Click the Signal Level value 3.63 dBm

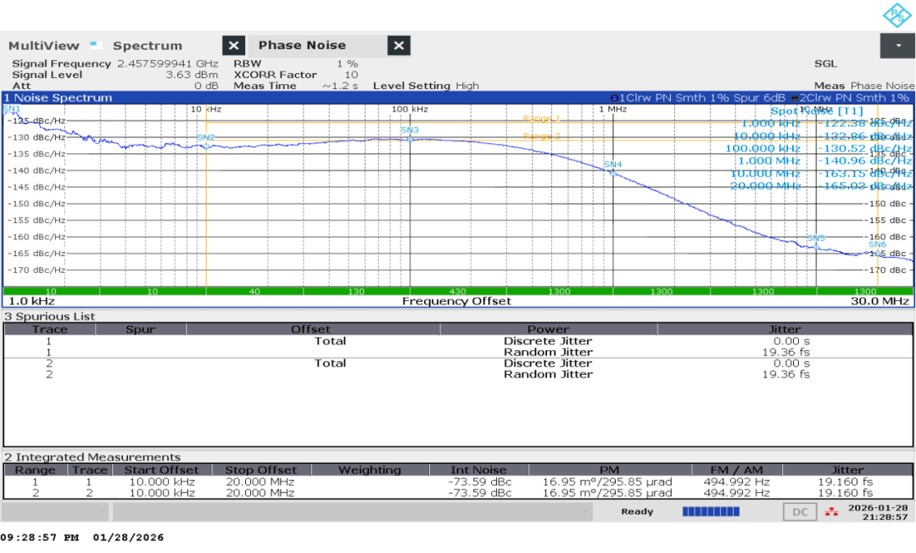click(192, 75)
